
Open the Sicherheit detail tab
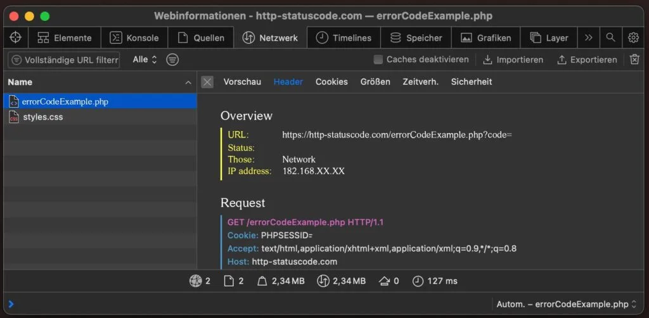coord(471,82)
